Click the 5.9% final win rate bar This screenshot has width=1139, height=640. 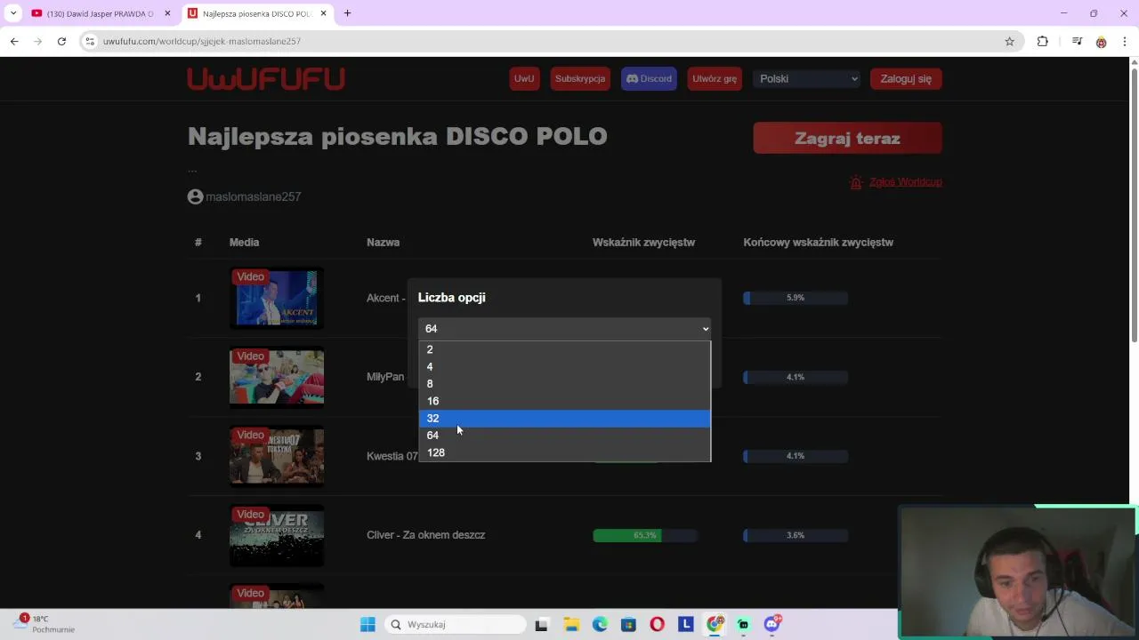796,298
